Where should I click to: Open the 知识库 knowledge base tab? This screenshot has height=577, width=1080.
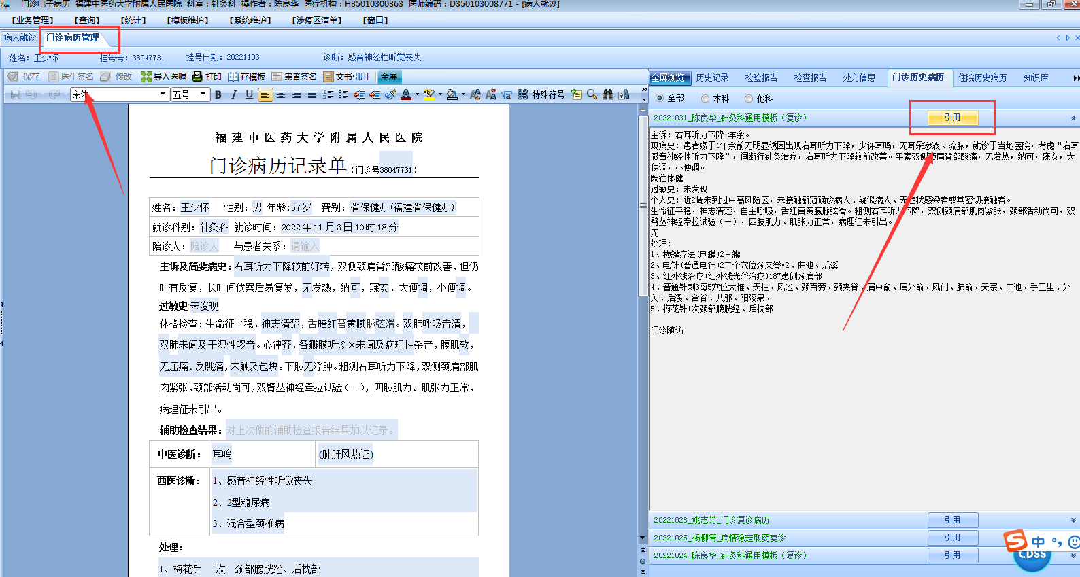(1036, 77)
